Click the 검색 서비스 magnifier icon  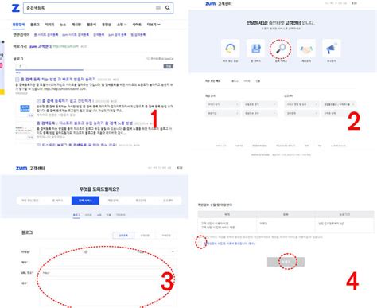tap(281, 49)
